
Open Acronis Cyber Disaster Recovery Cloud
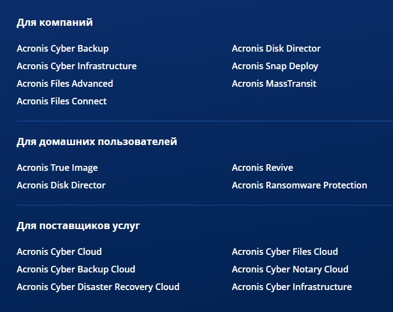98,287
